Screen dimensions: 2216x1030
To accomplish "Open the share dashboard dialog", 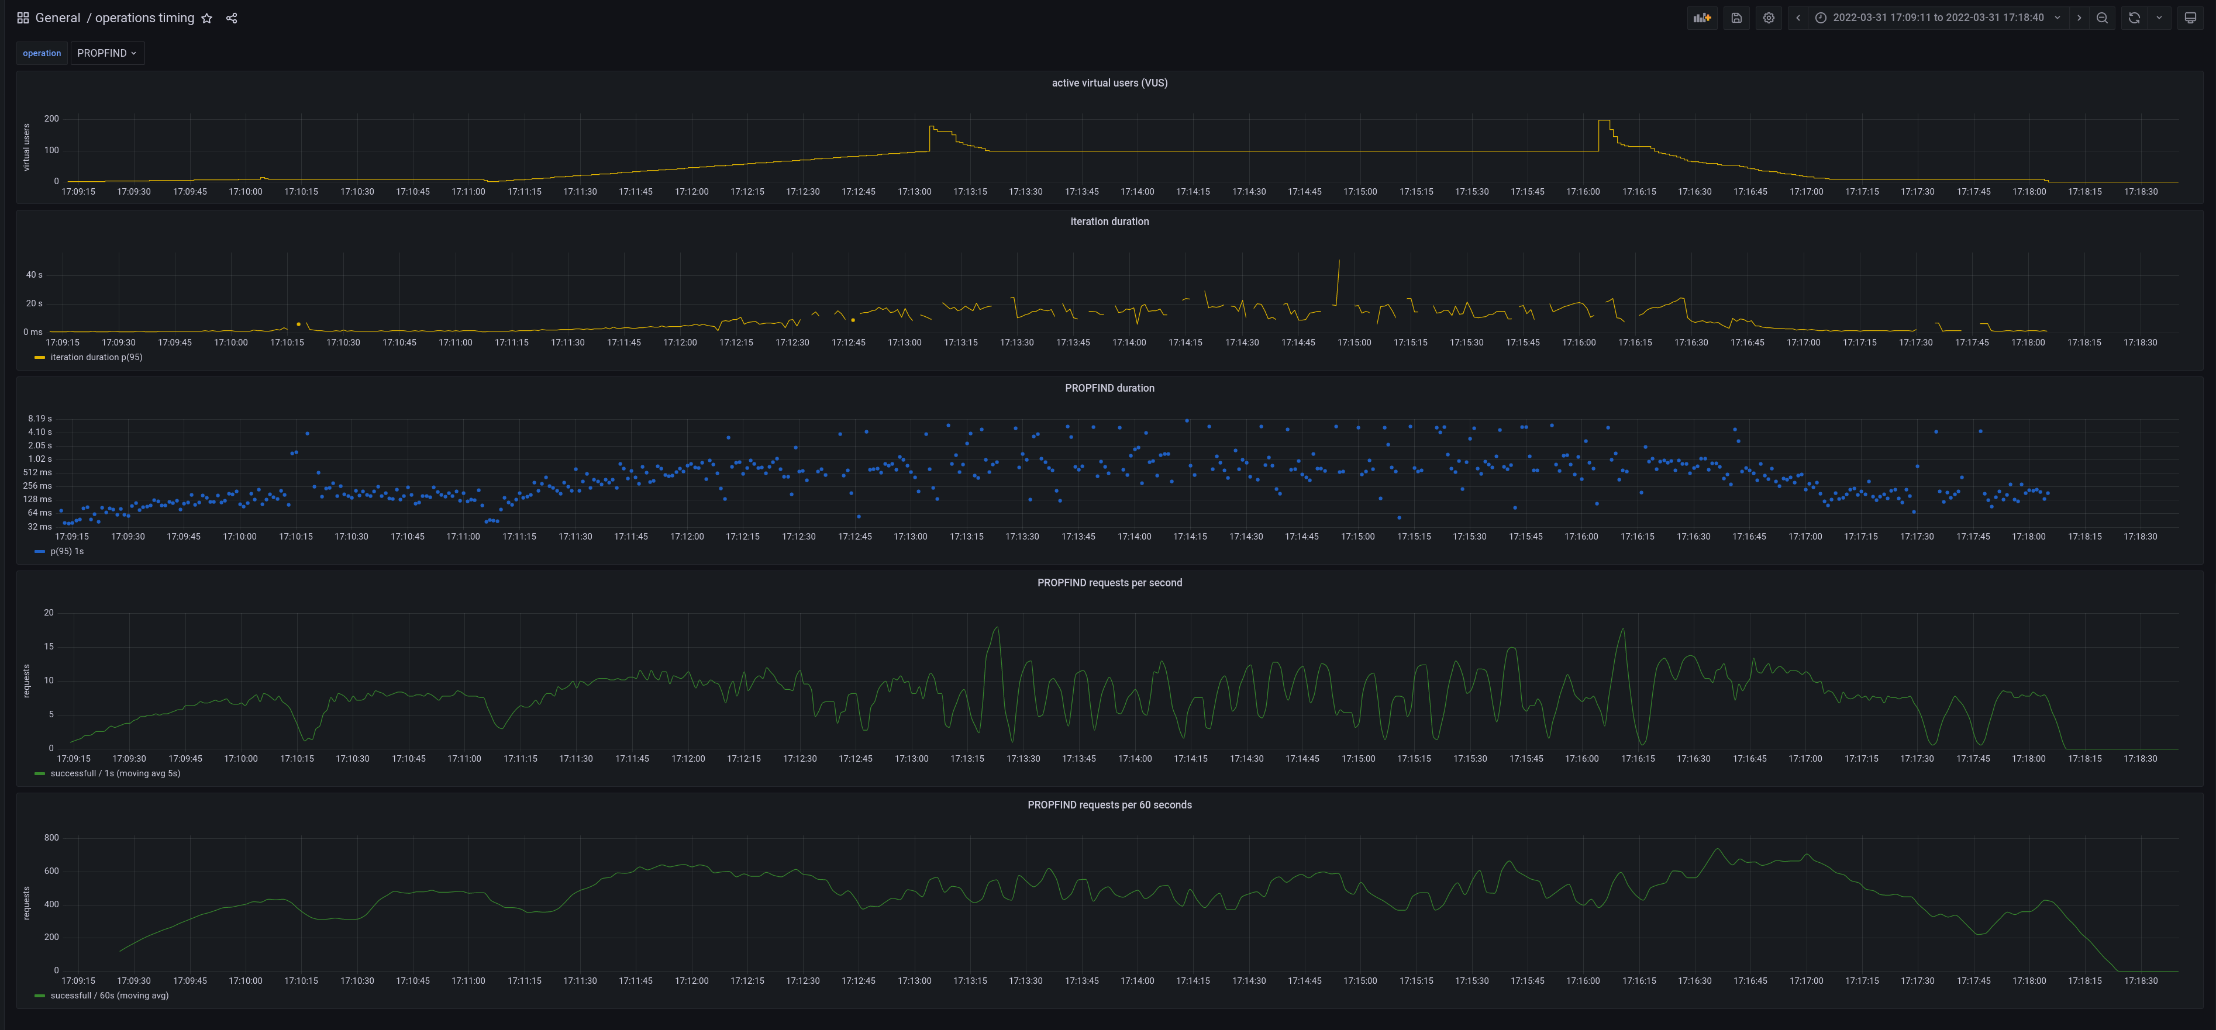I will [232, 18].
